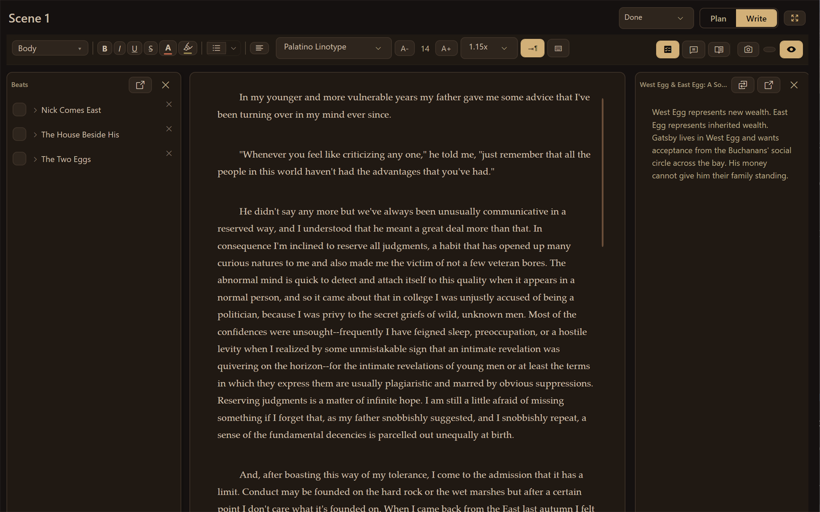Viewport: 820px width, 512px height.
Task: Toggle the eye preview mode
Action: (x=791, y=49)
